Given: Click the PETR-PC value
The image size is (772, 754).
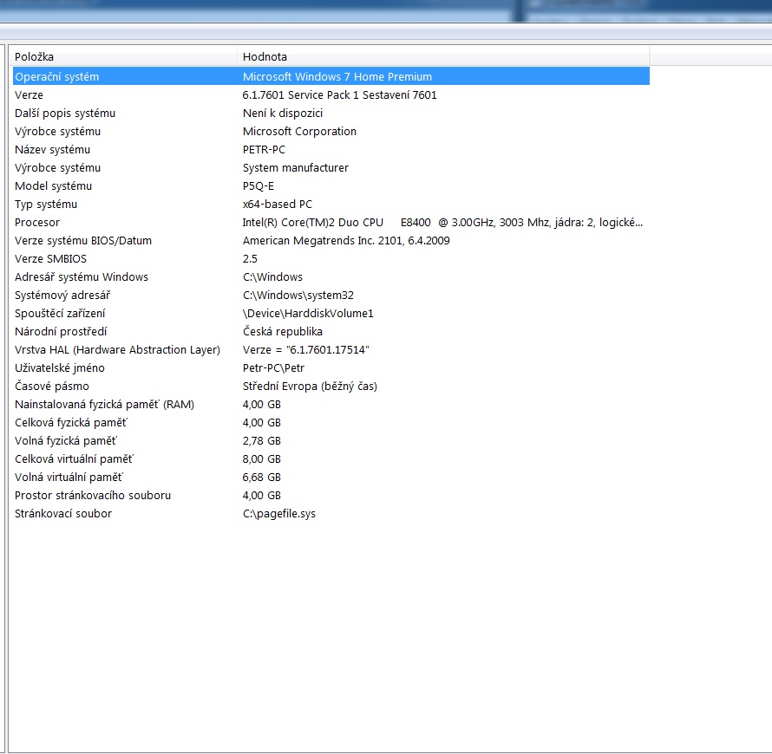Looking at the screenshot, I should pos(264,150).
